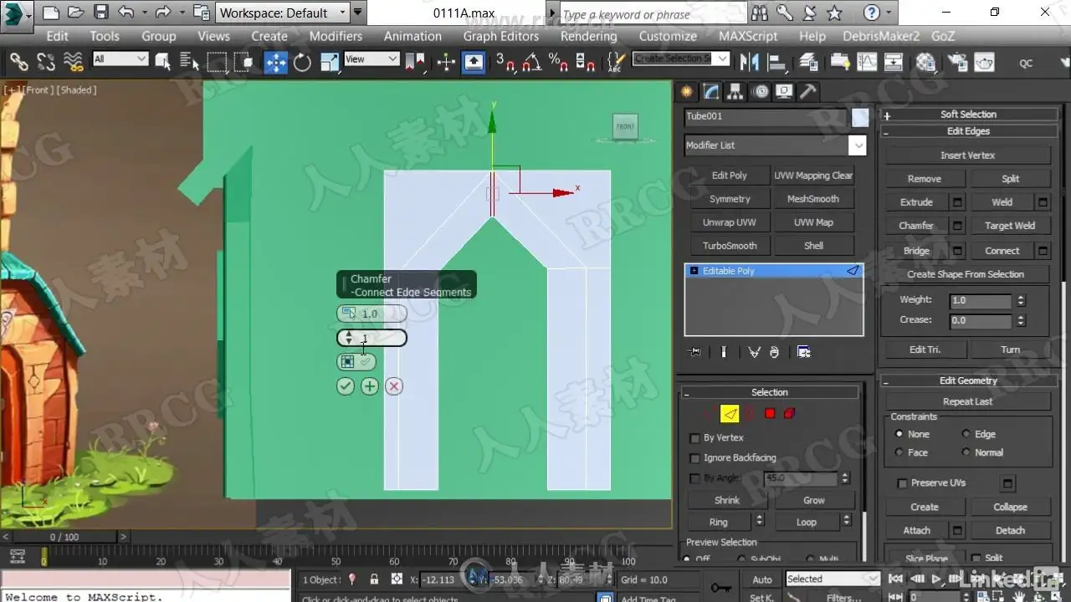1071x602 pixels.
Task: Confirm the Chamfer caddy with OK checkmark
Action: [x=346, y=386]
